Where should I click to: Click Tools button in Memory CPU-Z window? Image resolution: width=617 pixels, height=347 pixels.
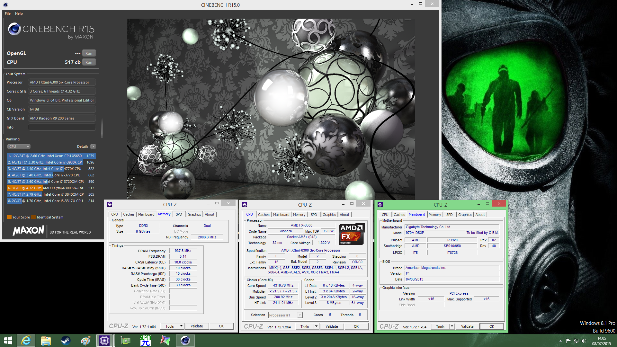click(170, 326)
